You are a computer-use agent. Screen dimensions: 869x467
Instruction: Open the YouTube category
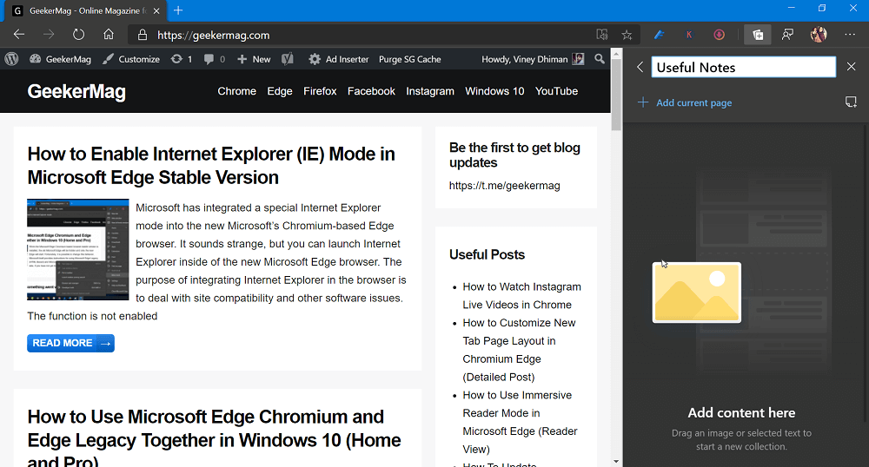pos(556,91)
